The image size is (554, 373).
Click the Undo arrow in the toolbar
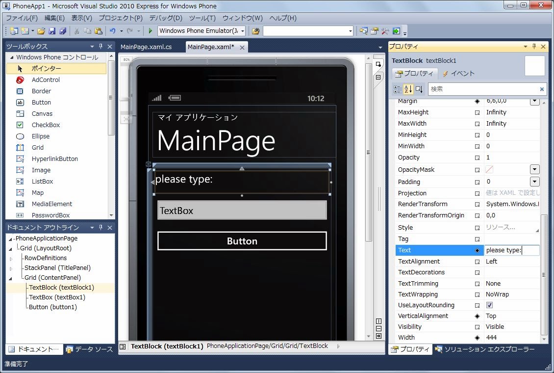click(113, 31)
